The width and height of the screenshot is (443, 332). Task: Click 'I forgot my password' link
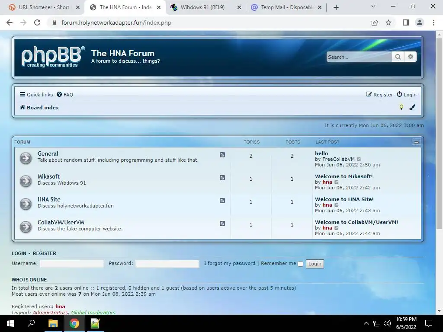230,263
